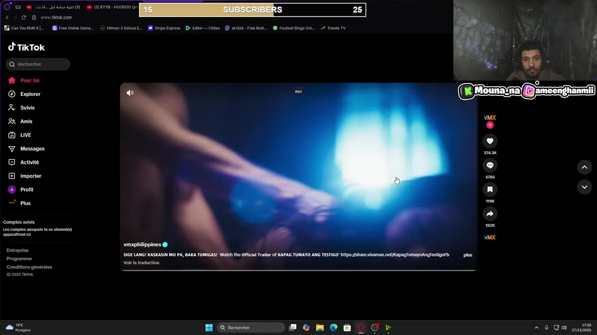The image size is (597, 335).
Task: Focus the TikTok Rechercher search field
Action: click(x=38, y=64)
